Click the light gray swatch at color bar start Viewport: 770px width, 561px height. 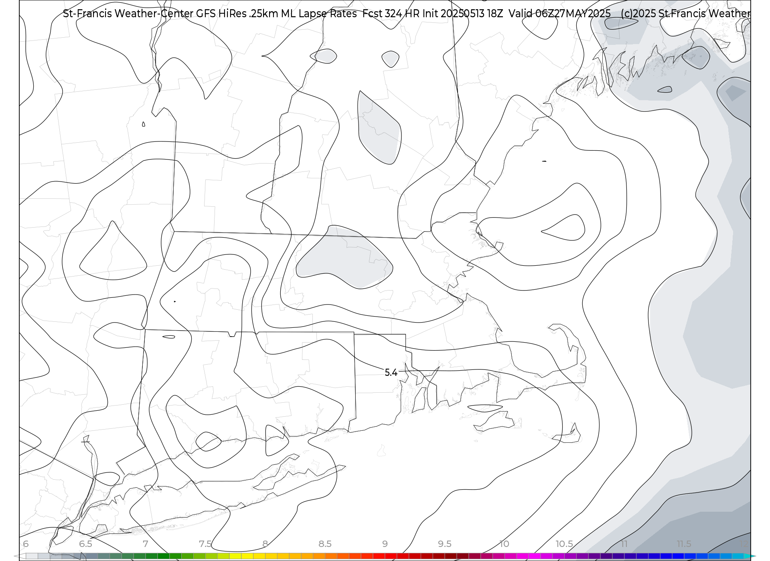pyautogui.click(x=32, y=556)
